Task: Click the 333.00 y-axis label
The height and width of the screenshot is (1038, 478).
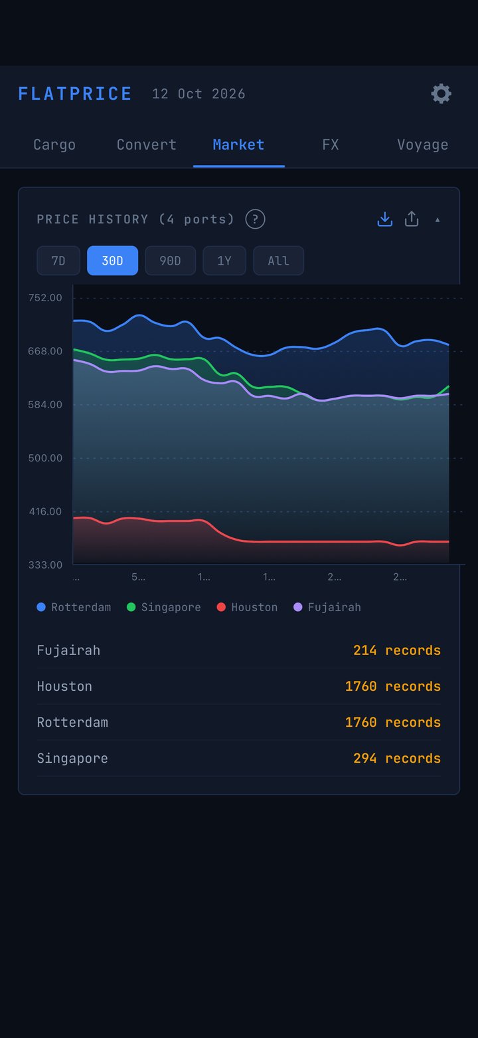Action: 45,565
